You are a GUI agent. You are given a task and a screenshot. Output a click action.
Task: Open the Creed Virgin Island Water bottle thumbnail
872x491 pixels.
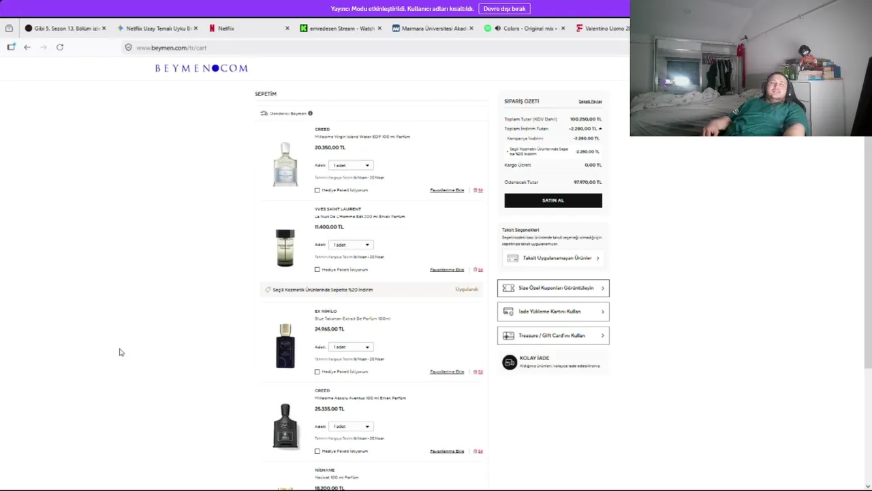(285, 164)
